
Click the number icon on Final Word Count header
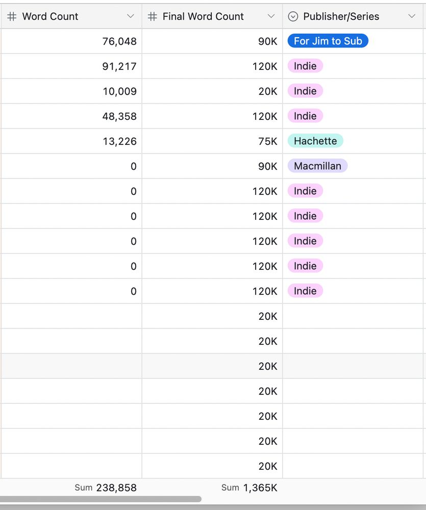[x=151, y=16]
